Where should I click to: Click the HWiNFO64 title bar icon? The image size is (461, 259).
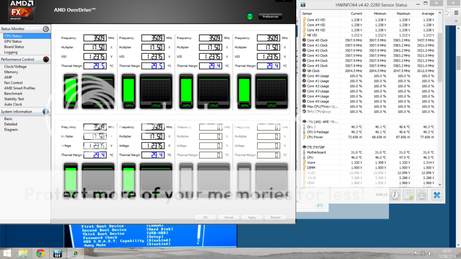tap(303, 4)
